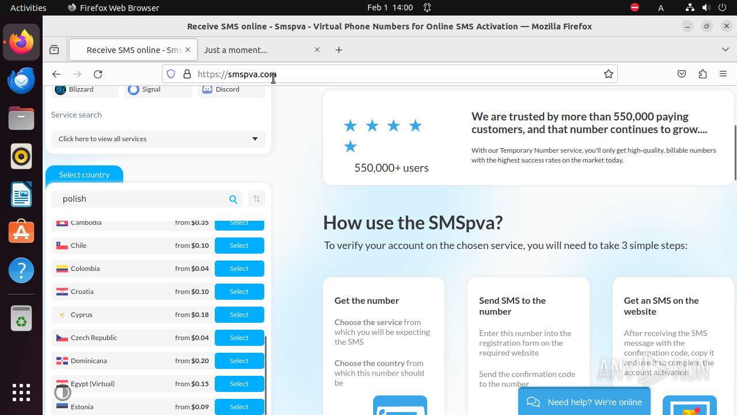
Task: Click the 'How use the SMSpva?' heading
Action: (x=413, y=222)
